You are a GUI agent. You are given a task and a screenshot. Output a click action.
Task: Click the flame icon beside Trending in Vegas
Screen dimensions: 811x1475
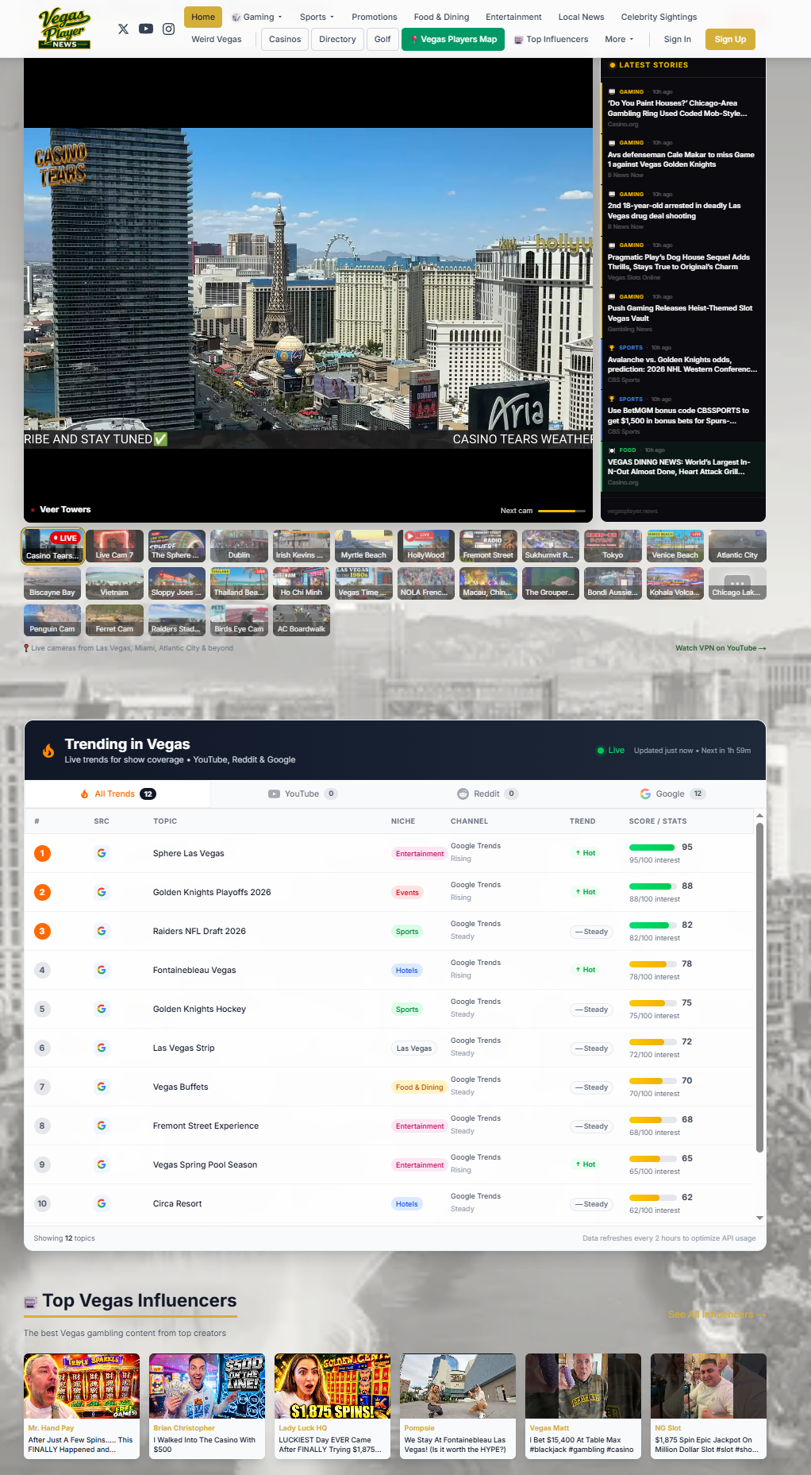click(x=48, y=751)
